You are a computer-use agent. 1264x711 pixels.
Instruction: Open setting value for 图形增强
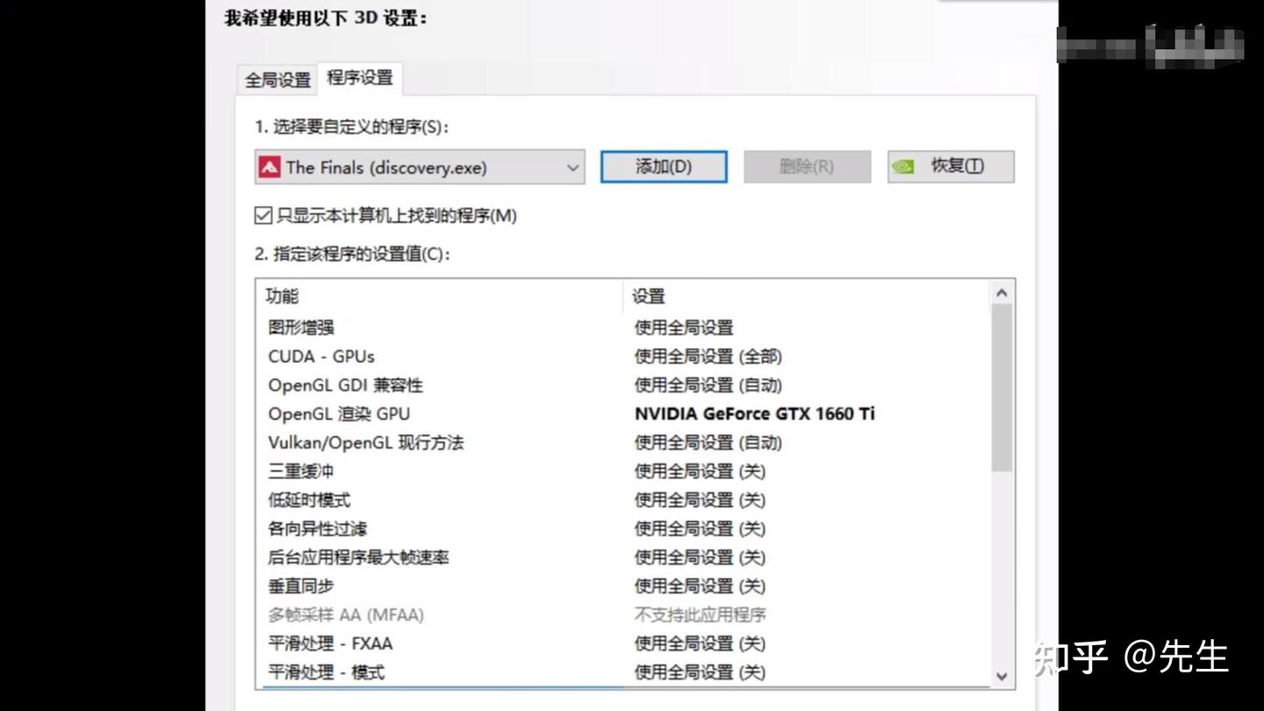pyautogui.click(x=684, y=327)
